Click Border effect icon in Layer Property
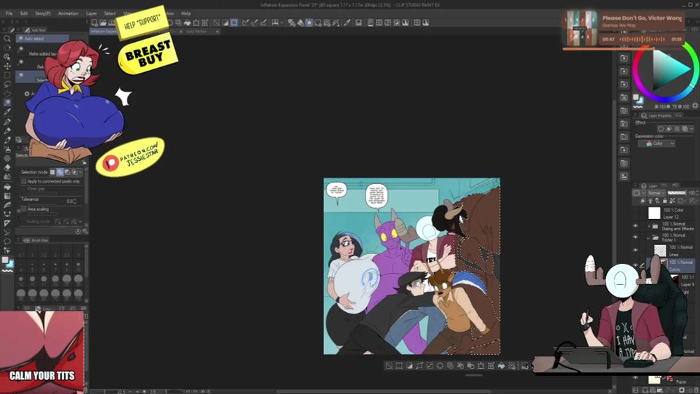The width and height of the screenshot is (700, 394). point(661,129)
